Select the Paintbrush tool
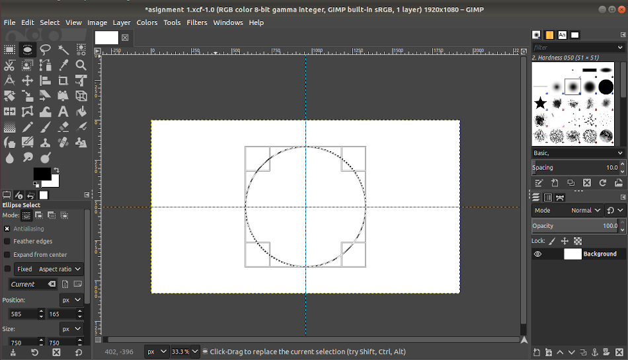 [x=45, y=127]
